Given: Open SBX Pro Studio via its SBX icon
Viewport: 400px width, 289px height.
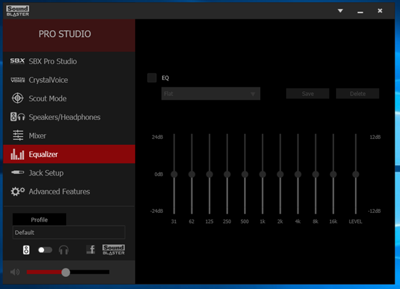Looking at the screenshot, I should click(x=17, y=61).
